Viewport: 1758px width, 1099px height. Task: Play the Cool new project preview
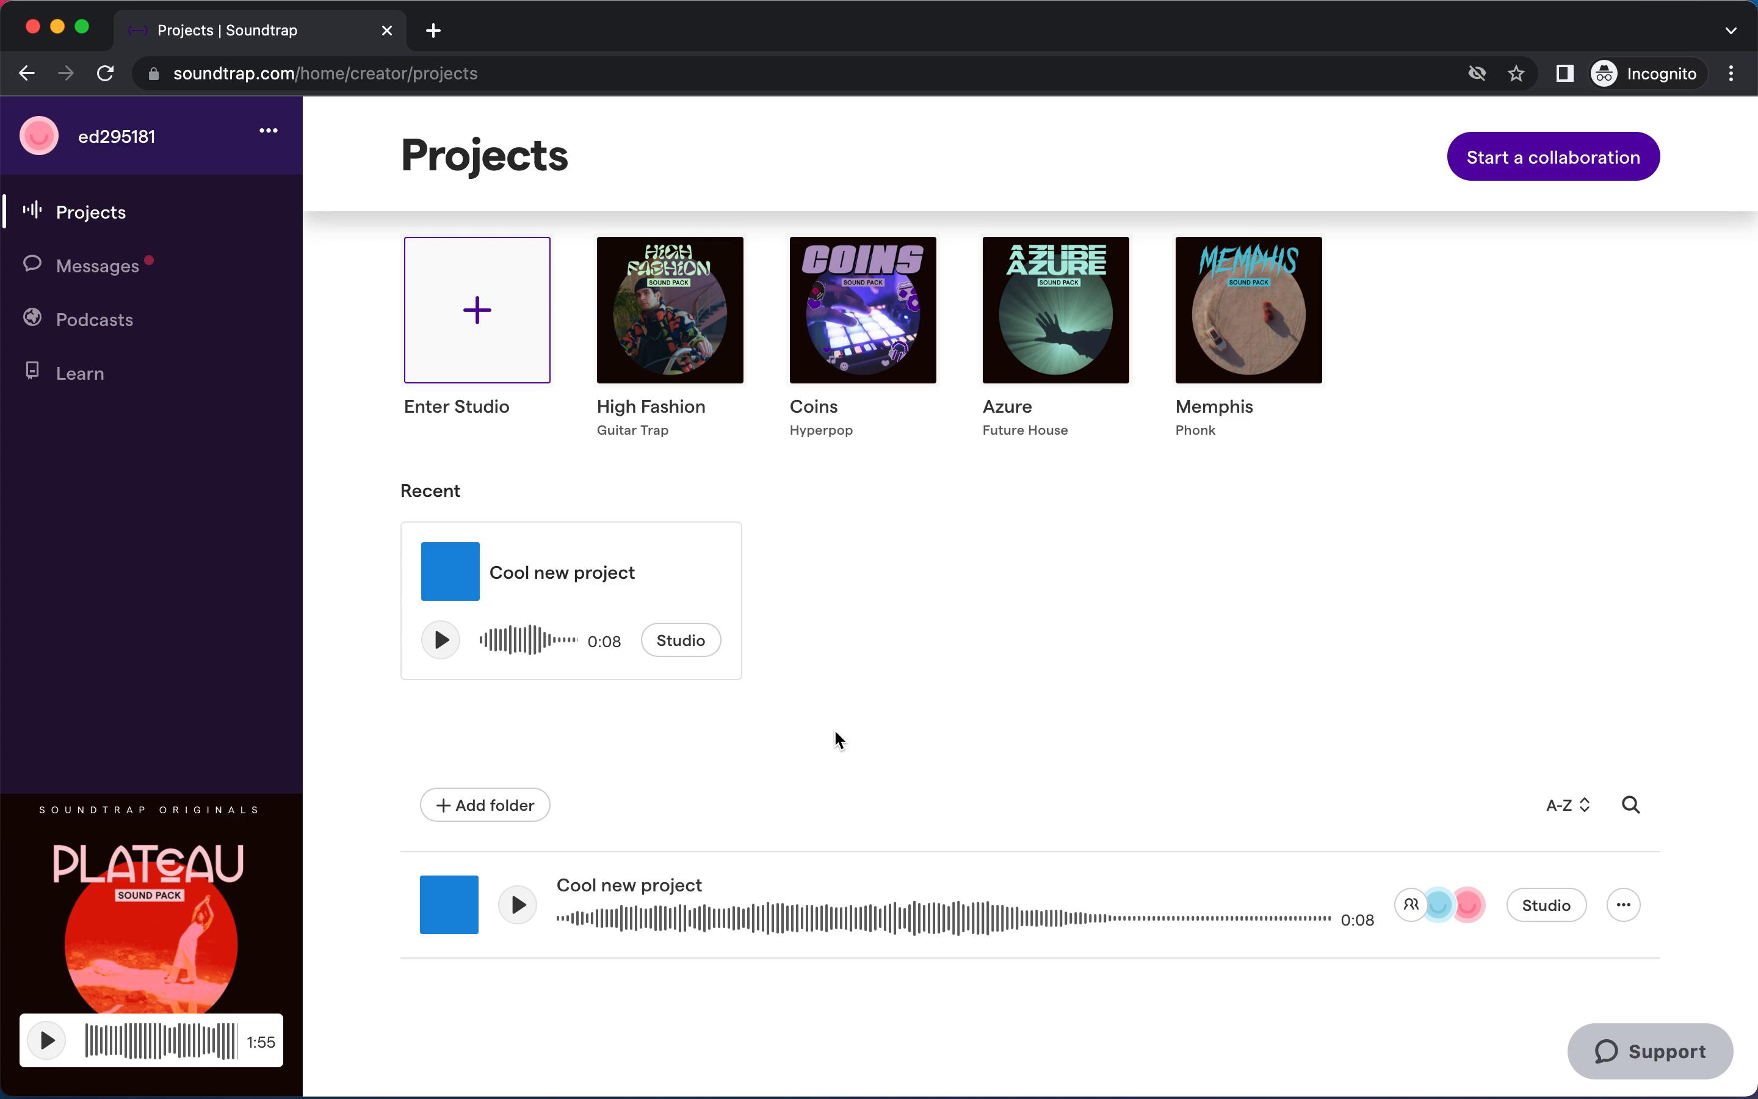click(x=442, y=639)
